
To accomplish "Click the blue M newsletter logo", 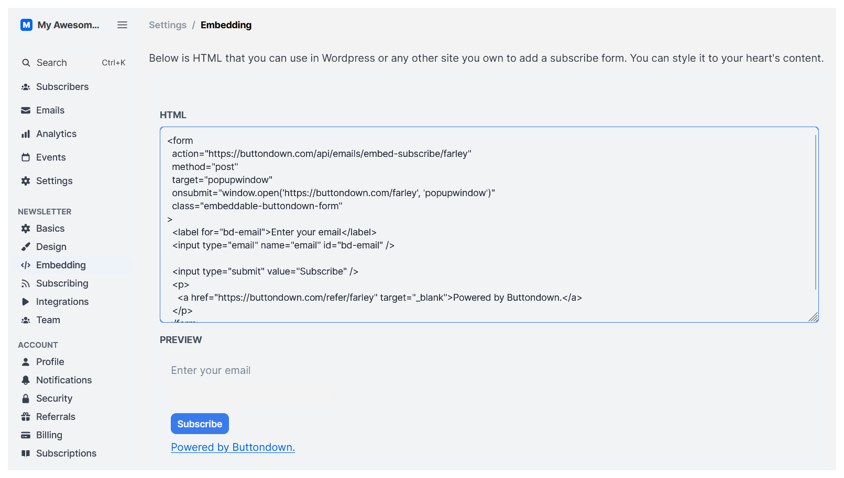I will pyautogui.click(x=26, y=25).
